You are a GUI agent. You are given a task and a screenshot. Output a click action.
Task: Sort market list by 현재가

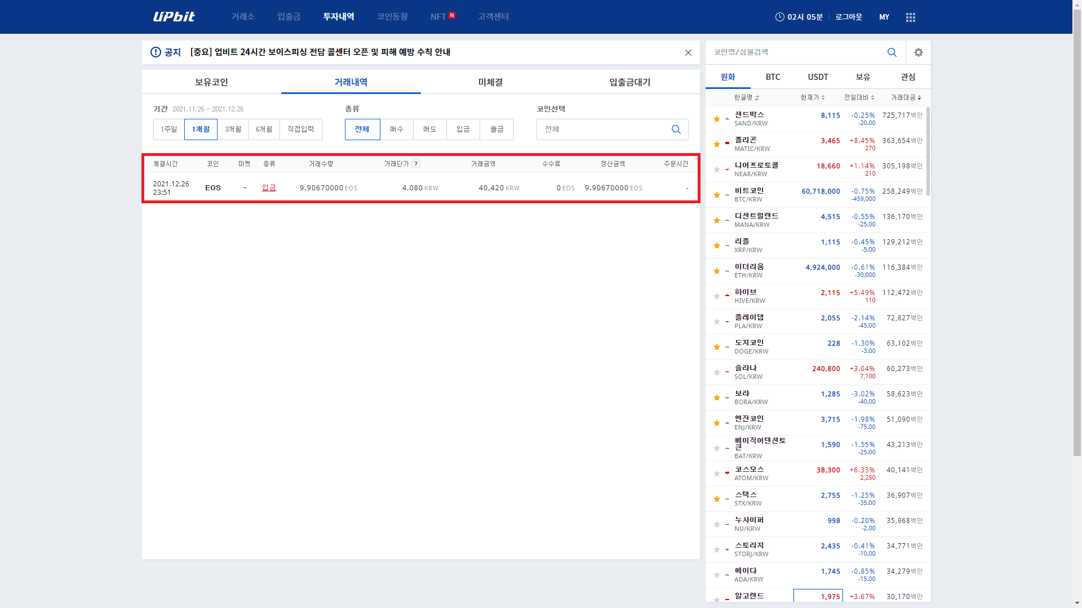812,97
